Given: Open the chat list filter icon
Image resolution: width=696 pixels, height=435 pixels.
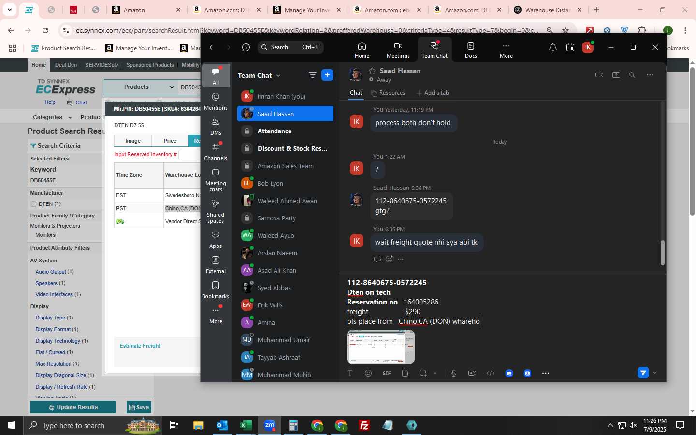Looking at the screenshot, I should (313, 75).
